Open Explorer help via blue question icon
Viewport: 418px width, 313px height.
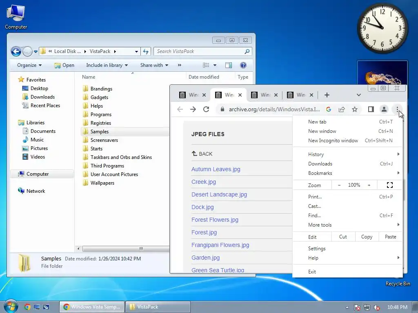click(x=243, y=65)
